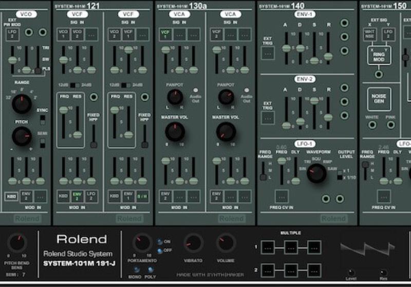This screenshot has width=411, height=287.
Task: Click the PITCH BEND SENS knob
Action: pyautogui.click(x=17, y=242)
